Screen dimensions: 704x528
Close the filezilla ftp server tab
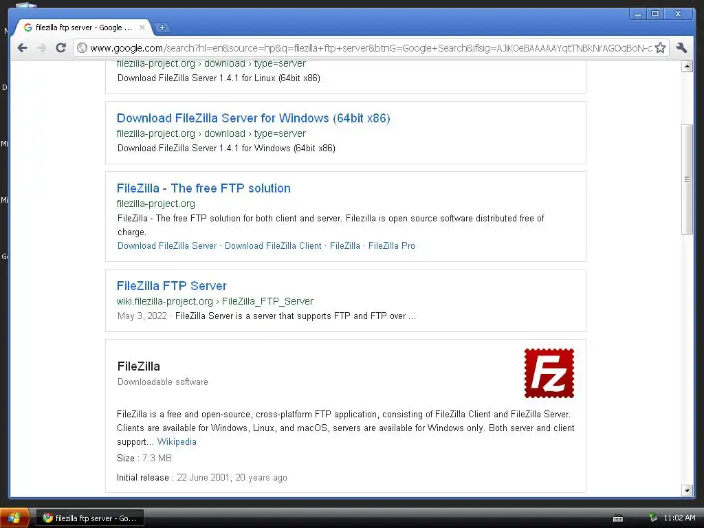(142, 27)
